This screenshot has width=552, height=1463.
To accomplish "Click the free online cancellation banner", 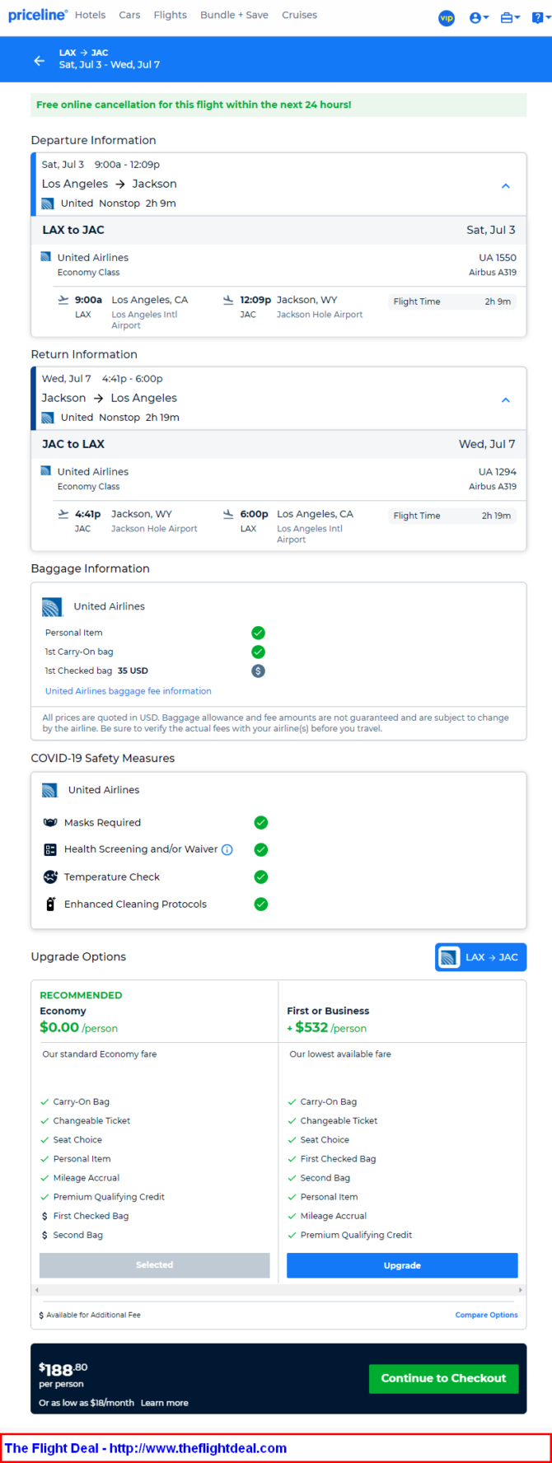I will pos(278,105).
